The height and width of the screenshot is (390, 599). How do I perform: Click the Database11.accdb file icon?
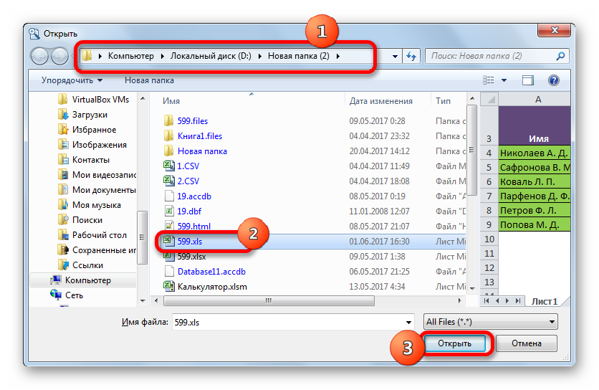pyautogui.click(x=169, y=271)
